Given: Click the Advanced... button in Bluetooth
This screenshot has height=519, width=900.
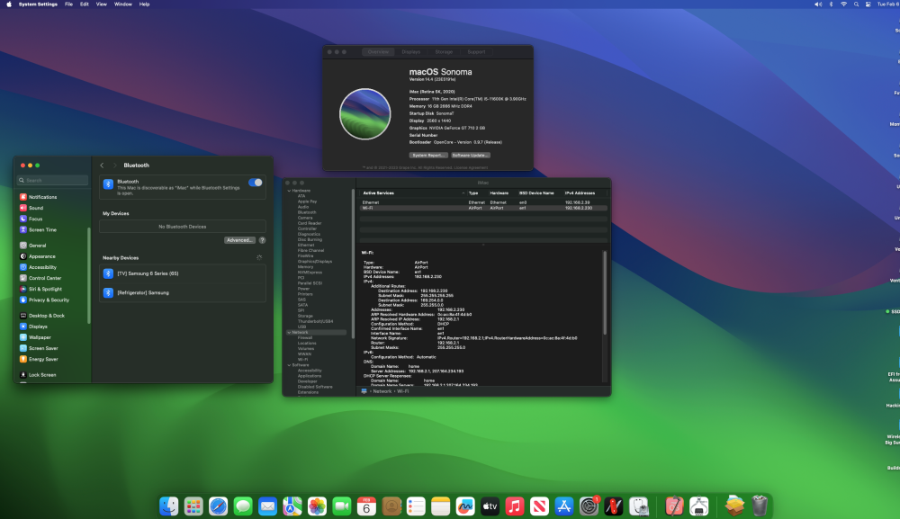Looking at the screenshot, I should pos(239,240).
